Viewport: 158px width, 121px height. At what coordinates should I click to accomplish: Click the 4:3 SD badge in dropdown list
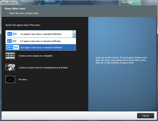[x=12, y=41]
